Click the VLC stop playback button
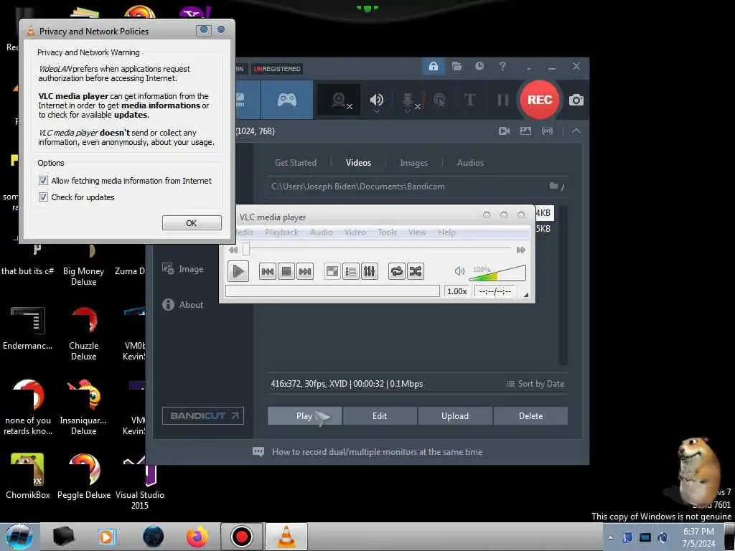Screen dimensions: 735x551 (x=286, y=271)
